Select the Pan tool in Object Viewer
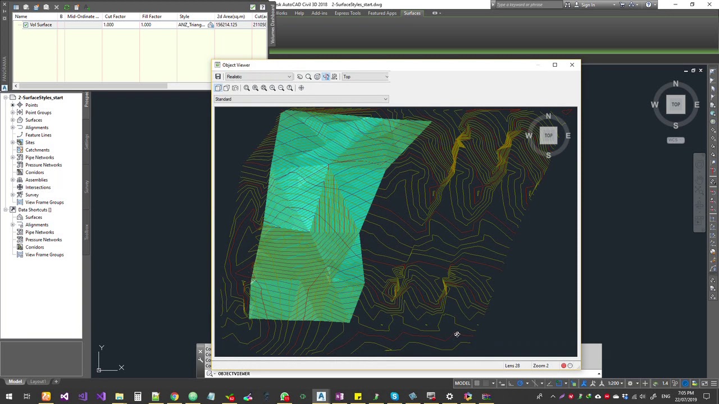This screenshot has width=719, height=404. (300, 77)
